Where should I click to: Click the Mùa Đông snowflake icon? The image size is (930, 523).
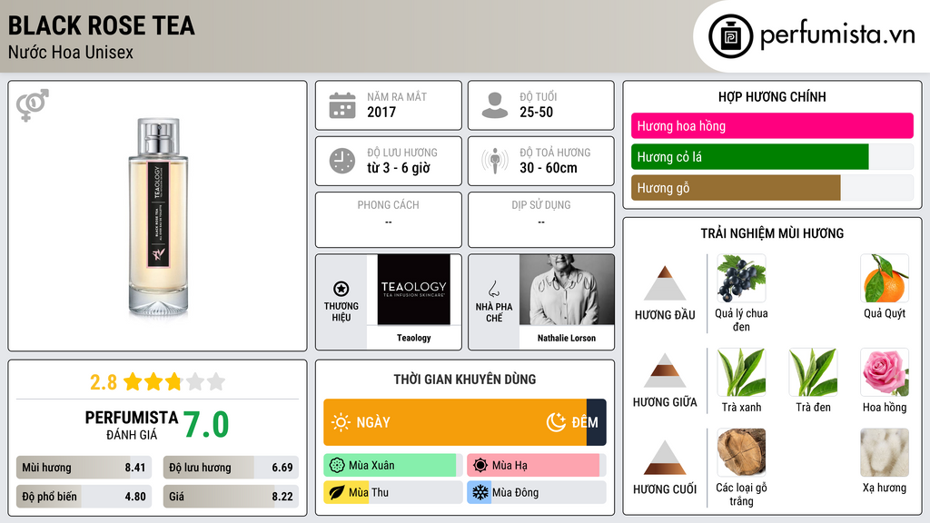tap(480, 492)
